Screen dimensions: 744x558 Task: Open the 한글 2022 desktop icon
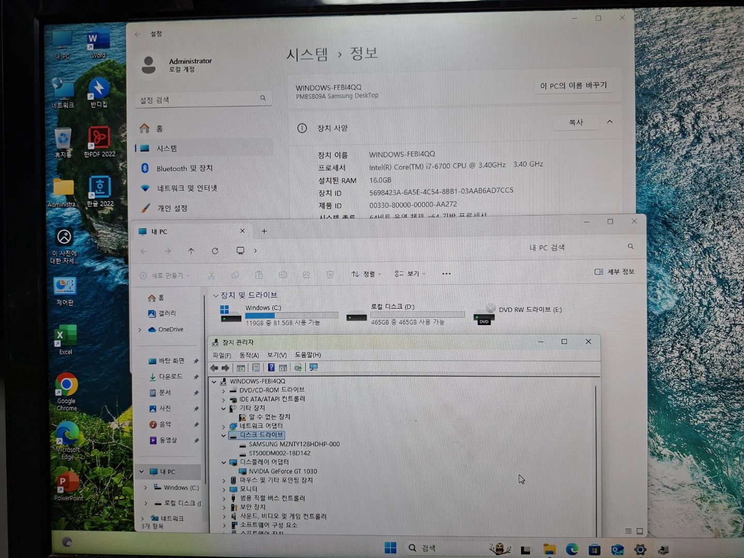(100, 191)
